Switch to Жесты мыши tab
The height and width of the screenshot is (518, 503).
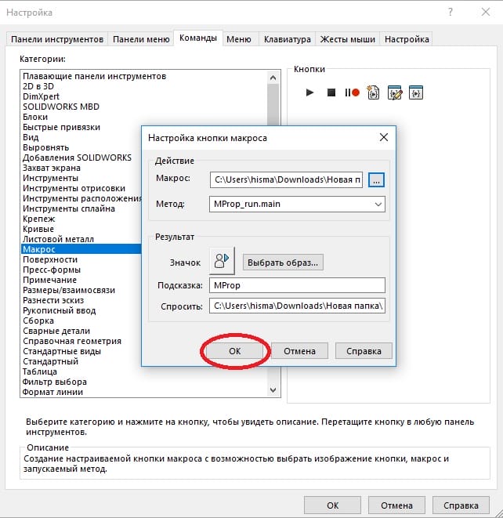pos(348,39)
